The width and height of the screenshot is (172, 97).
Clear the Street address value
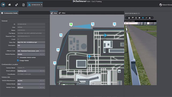coord(41,71)
